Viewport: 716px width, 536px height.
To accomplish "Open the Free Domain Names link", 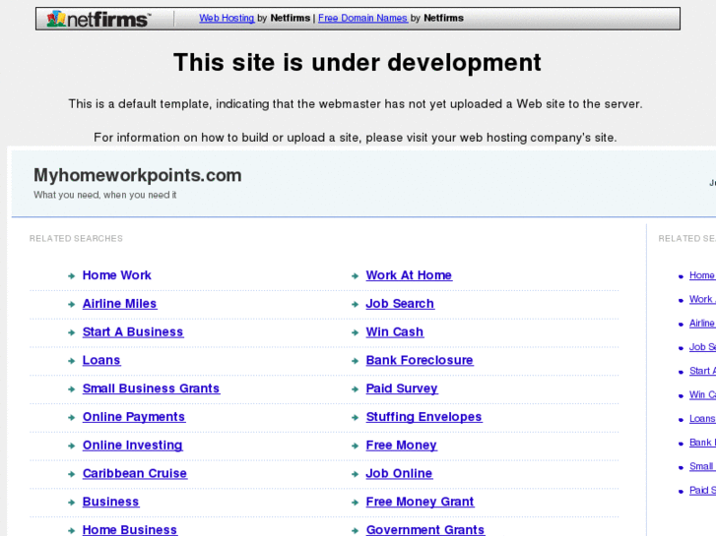I will click(x=362, y=18).
